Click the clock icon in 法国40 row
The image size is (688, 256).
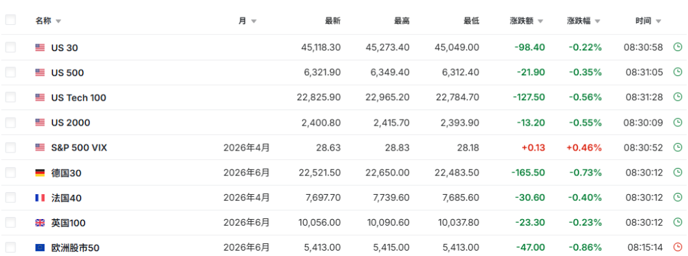[x=677, y=198]
